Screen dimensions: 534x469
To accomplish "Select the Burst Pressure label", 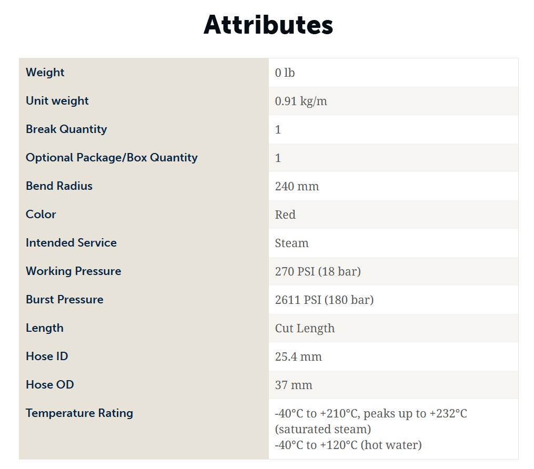I will pos(65,300).
